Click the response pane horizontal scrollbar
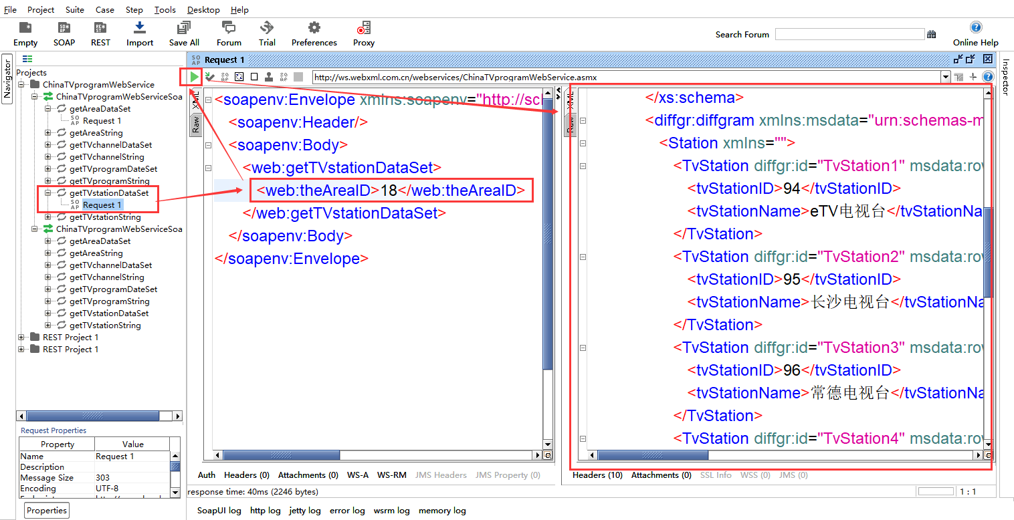 click(x=652, y=455)
